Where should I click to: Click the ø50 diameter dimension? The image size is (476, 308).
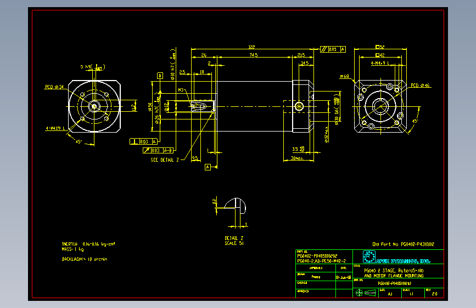coord(150,107)
